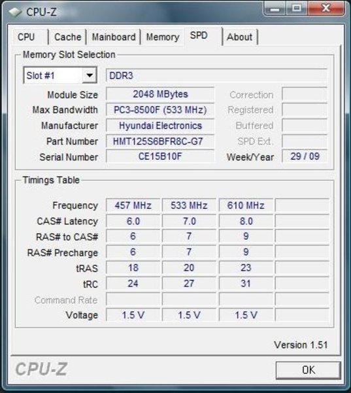Image resolution: width=351 pixels, height=393 pixels.
Task: Switch to the Cache tab
Action: coord(68,37)
